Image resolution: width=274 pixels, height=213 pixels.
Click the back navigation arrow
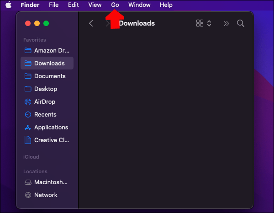click(91, 23)
